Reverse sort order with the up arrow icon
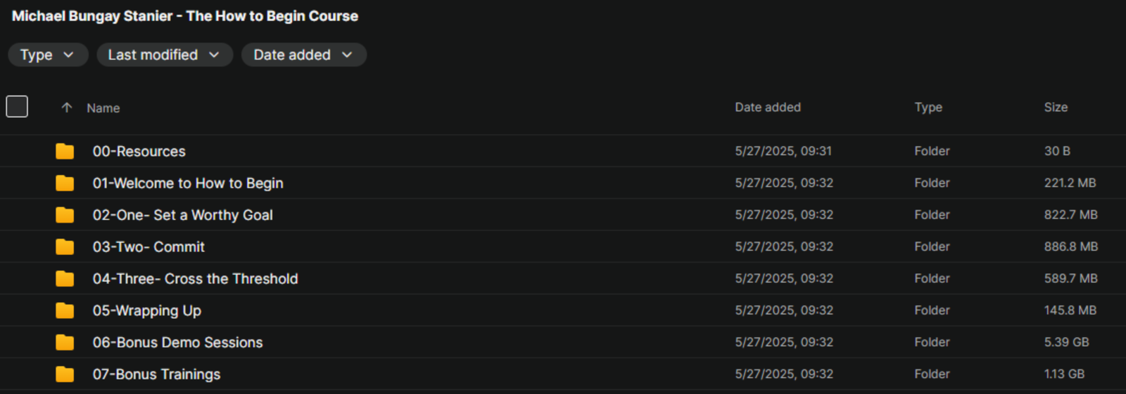 click(67, 107)
